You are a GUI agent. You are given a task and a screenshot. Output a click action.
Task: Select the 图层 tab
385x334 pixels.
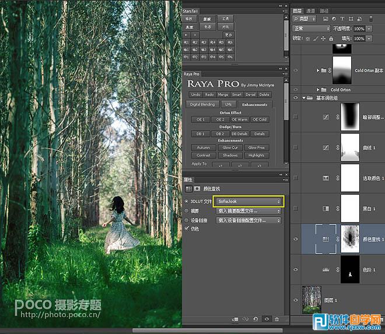pos(297,11)
